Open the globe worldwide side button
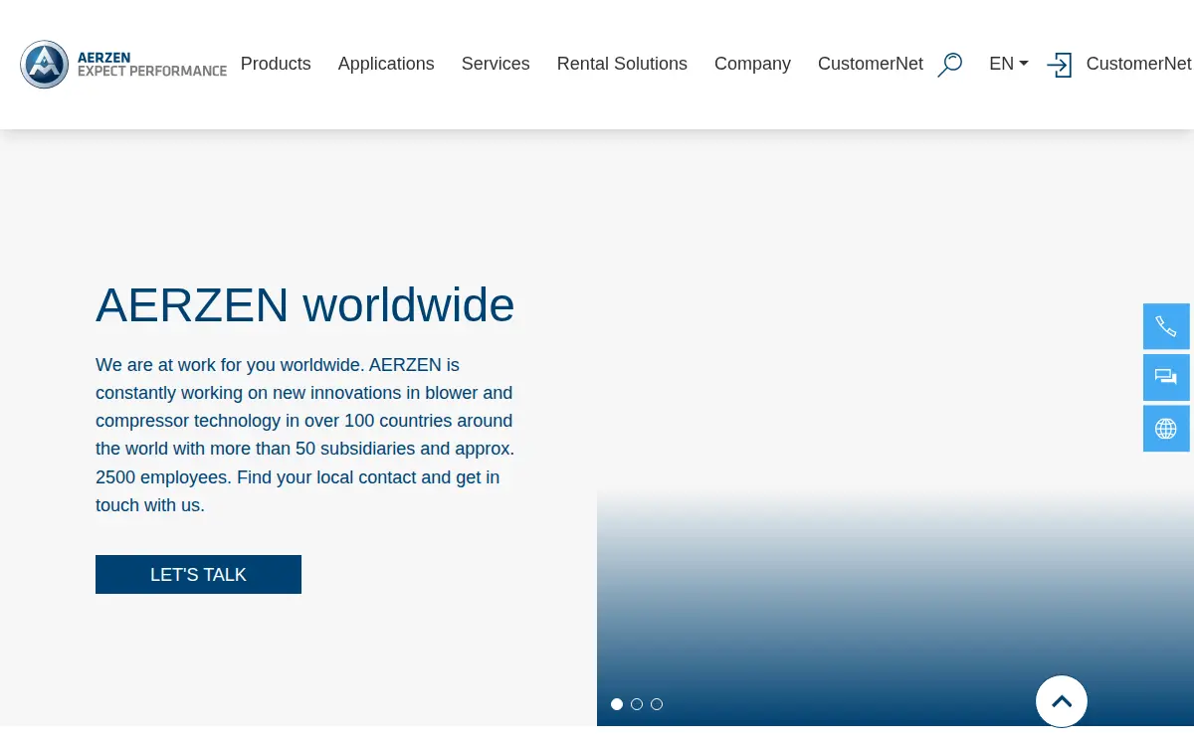This screenshot has height=746, width=1194. [1166, 429]
